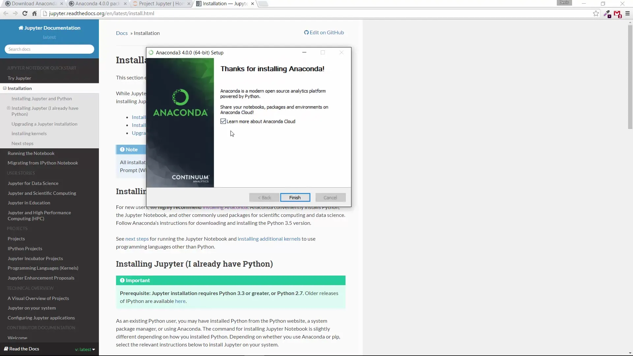Click the Cancel button in setup dialog
The width and height of the screenshot is (633, 356).
click(330, 197)
